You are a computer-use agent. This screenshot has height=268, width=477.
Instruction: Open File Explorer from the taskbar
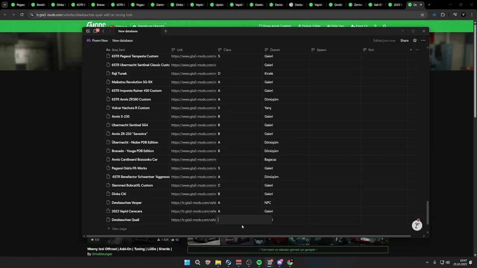218,262
